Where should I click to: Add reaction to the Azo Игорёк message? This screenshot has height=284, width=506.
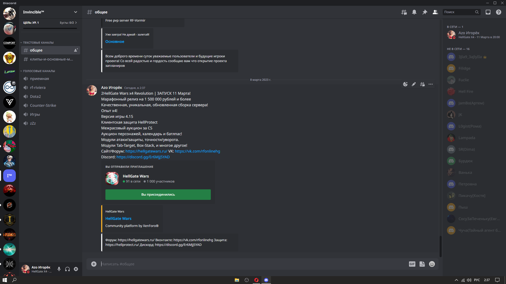pos(405,84)
